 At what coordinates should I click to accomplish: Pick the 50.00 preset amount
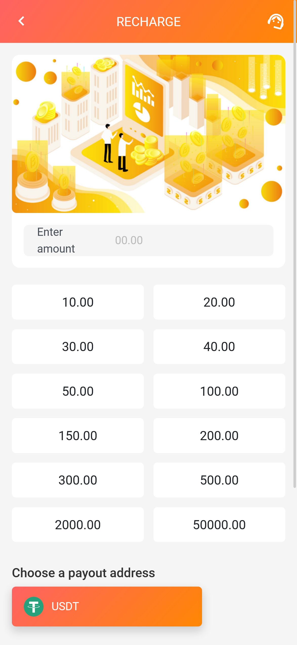(x=78, y=391)
